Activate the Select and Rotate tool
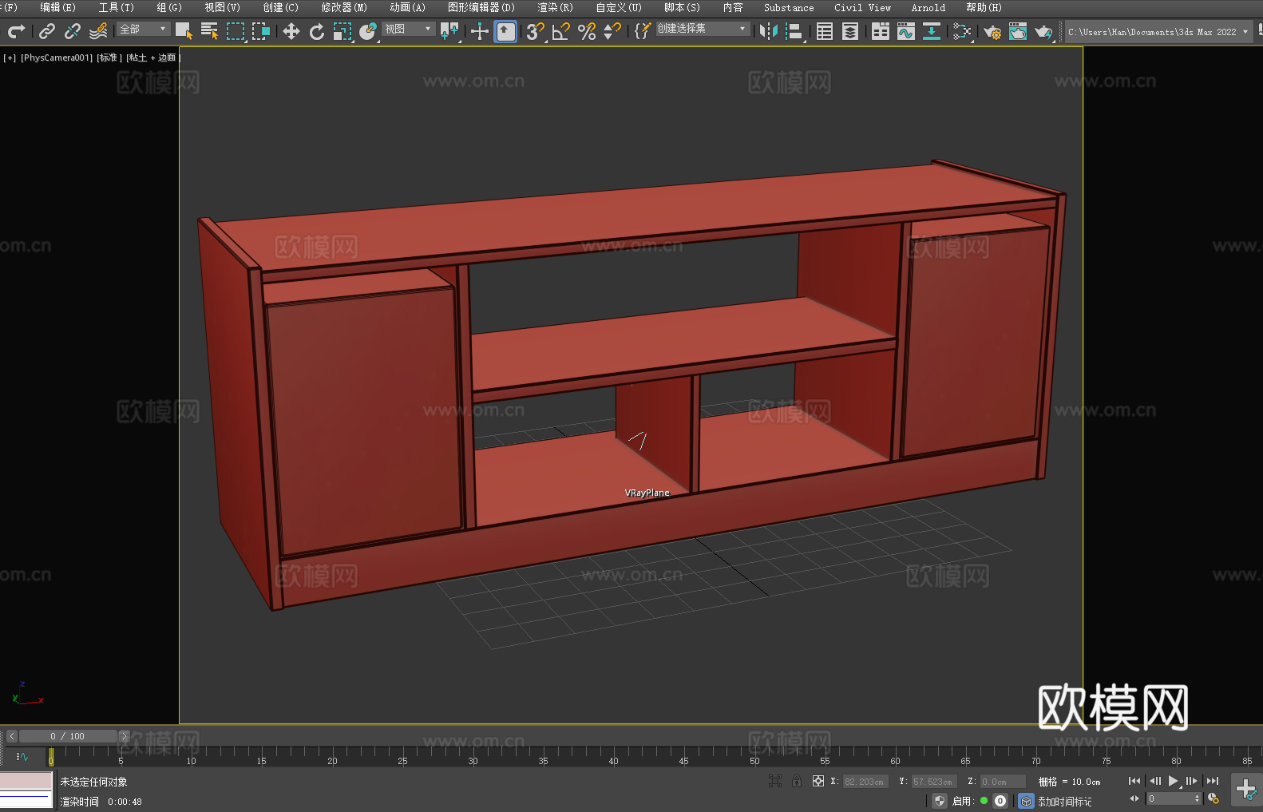This screenshot has height=812, width=1263. 317,31
